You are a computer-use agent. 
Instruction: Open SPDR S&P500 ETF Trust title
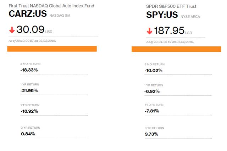[x=171, y=6]
